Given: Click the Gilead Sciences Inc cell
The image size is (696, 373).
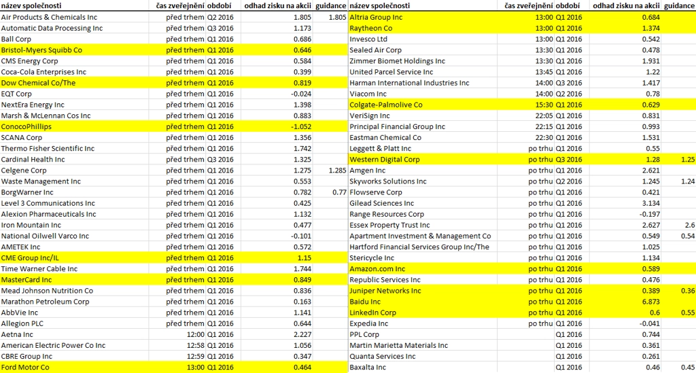Looking at the screenshot, I should coord(423,203).
